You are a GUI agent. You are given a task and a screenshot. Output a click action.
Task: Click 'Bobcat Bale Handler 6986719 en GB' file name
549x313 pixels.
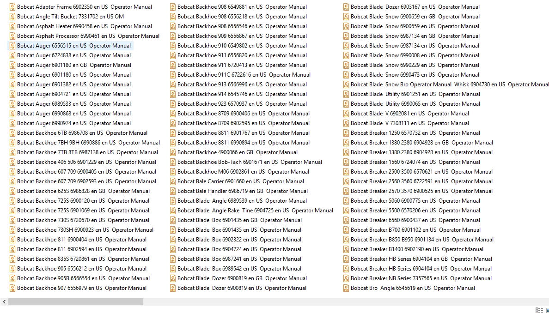tap(243, 191)
